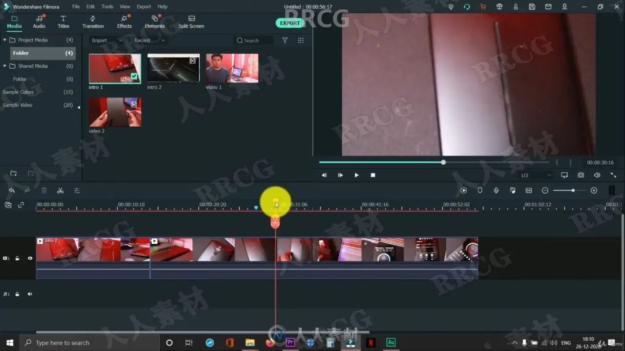
Task: Expand the Record dropdown
Action: coord(149,40)
